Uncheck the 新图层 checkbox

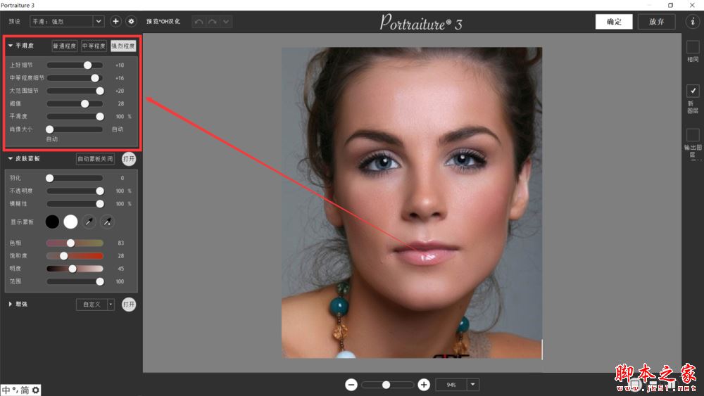(x=692, y=91)
